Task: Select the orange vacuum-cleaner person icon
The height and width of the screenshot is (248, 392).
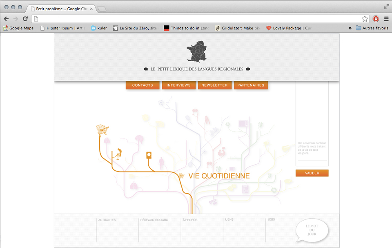Action: (x=119, y=154)
